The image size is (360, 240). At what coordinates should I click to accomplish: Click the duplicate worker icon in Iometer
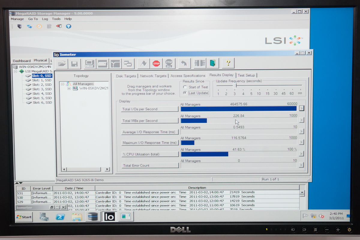pyautogui.click(x=128, y=63)
